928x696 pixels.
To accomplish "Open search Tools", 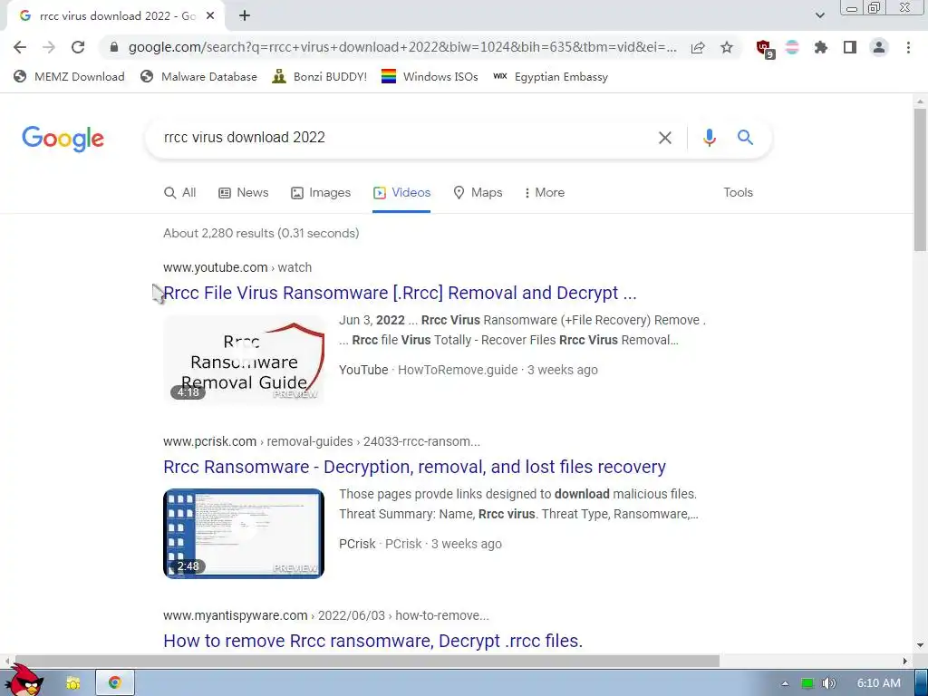I will point(738,193).
